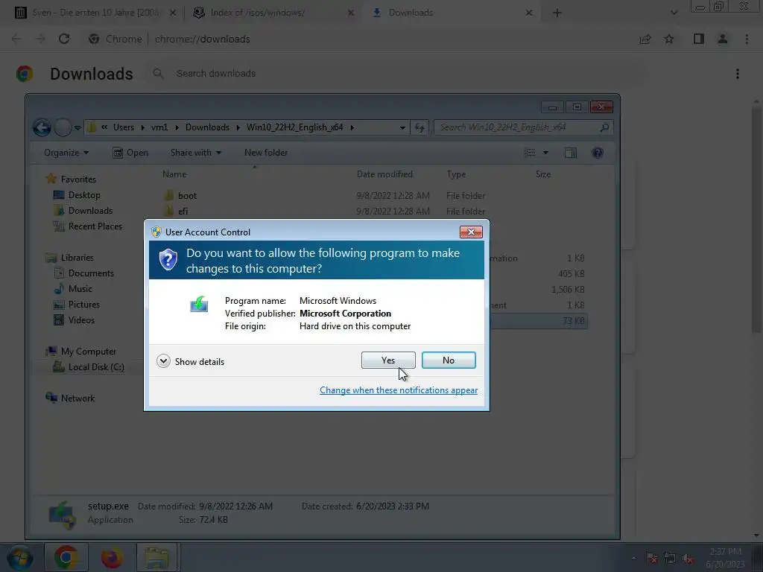Click New folder in Explorer toolbar
This screenshot has width=763, height=572.
(266, 153)
